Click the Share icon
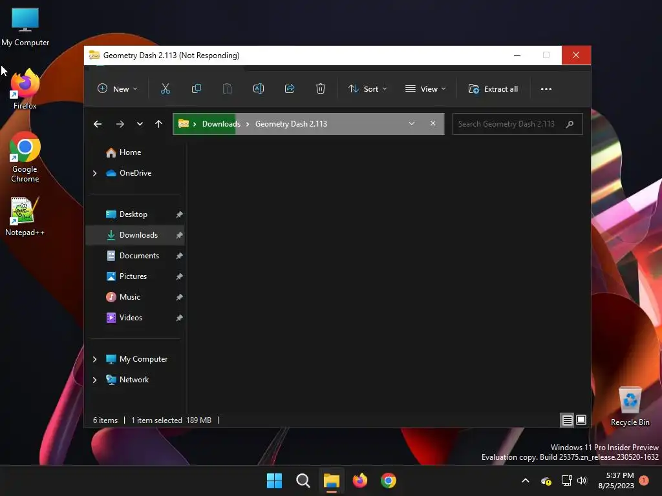The width and height of the screenshot is (662, 496). (290, 89)
